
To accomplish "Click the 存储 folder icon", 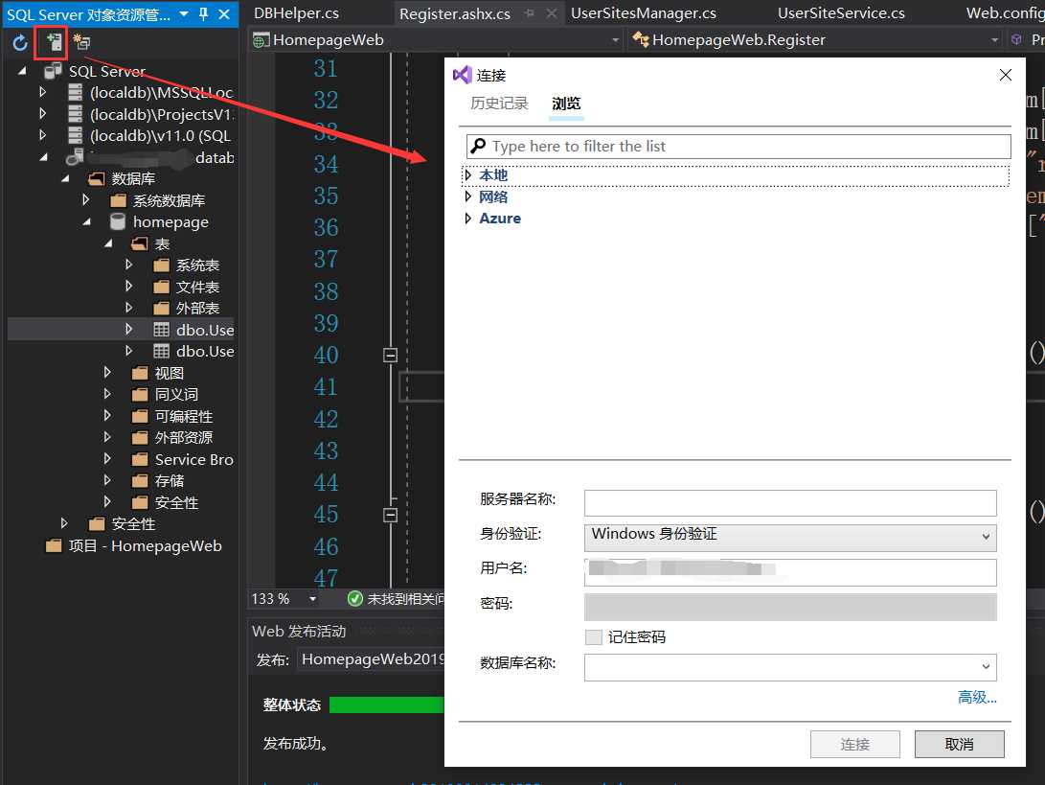I will pyautogui.click(x=140, y=481).
